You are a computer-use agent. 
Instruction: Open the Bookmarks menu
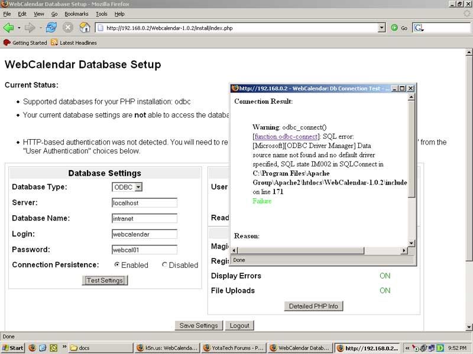(76, 14)
